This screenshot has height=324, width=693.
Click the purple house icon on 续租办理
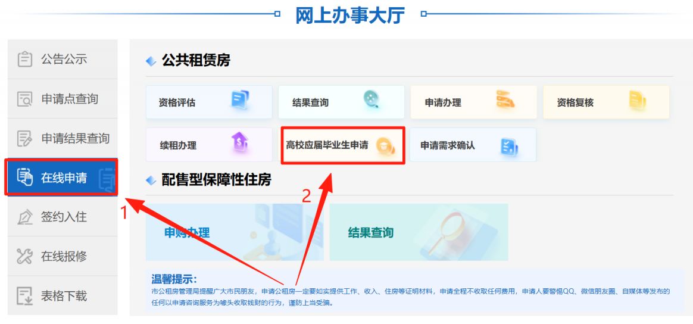[x=239, y=143]
